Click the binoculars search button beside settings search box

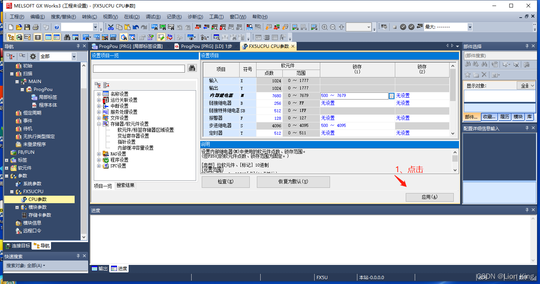click(x=192, y=68)
